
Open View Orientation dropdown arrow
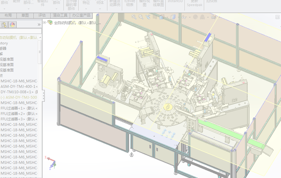[x=167, y=17]
